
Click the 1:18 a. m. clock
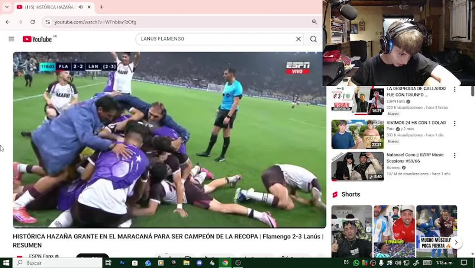click(445, 263)
